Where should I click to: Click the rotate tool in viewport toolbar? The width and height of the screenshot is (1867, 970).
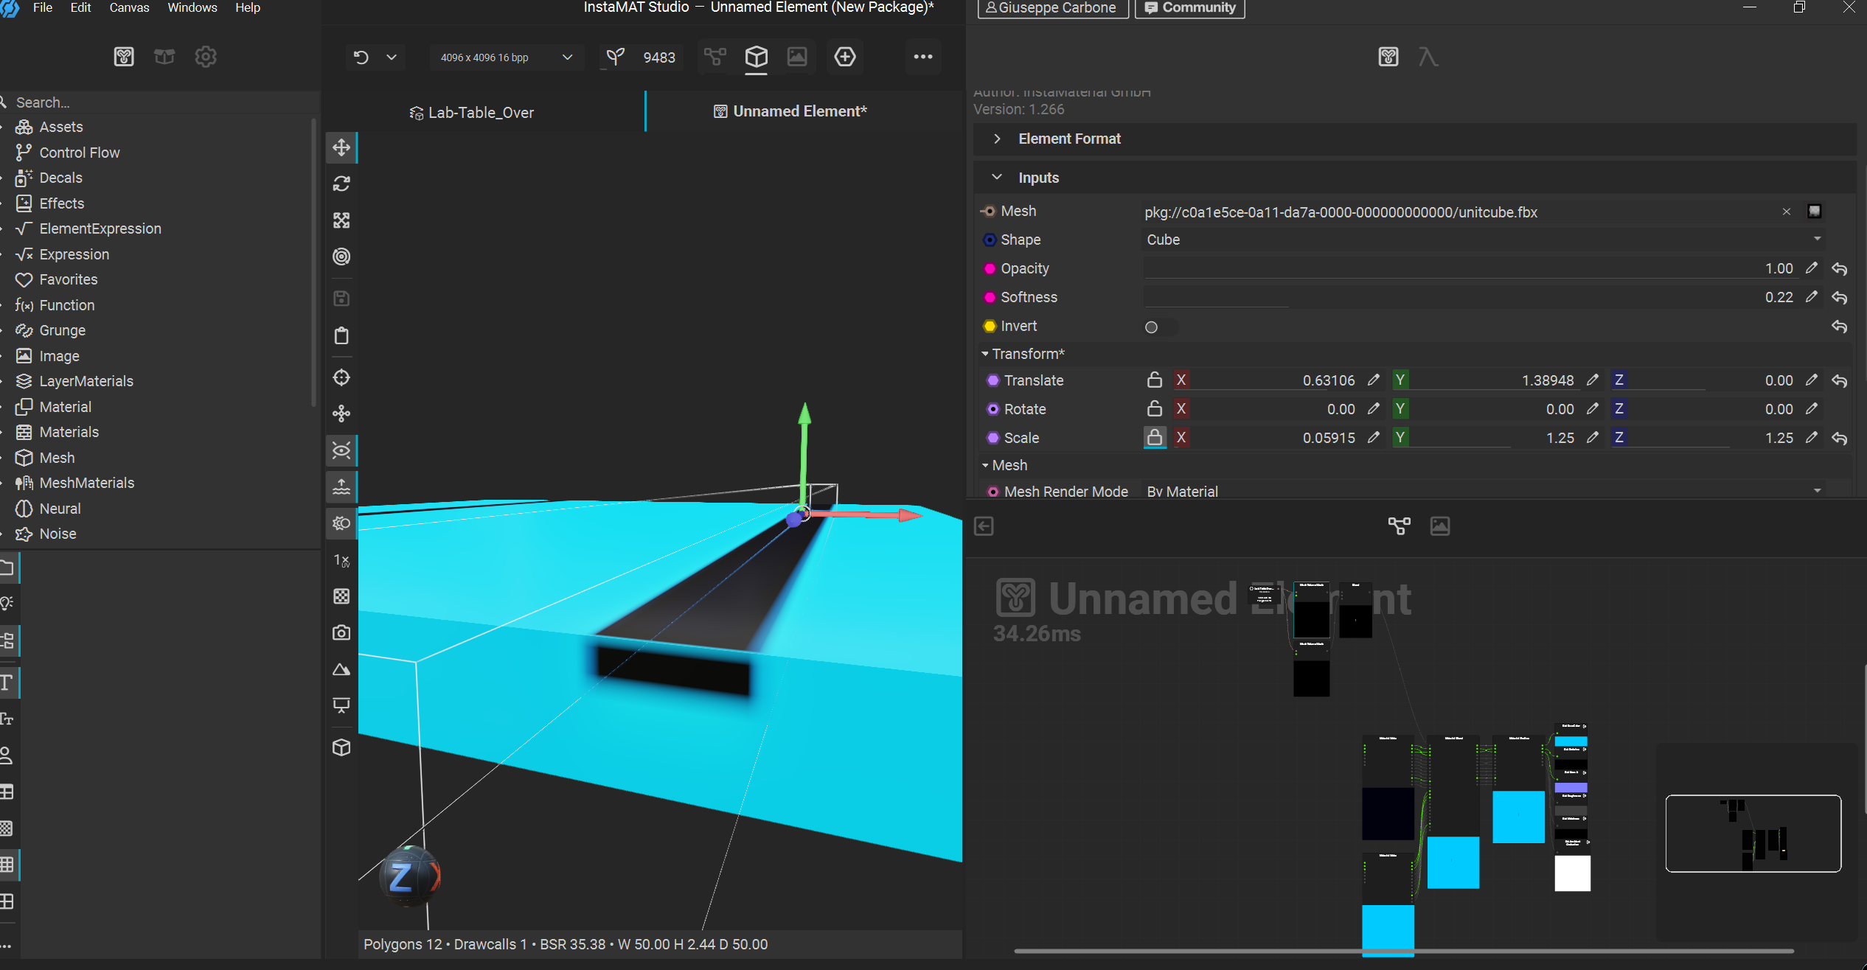coord(341,184)
